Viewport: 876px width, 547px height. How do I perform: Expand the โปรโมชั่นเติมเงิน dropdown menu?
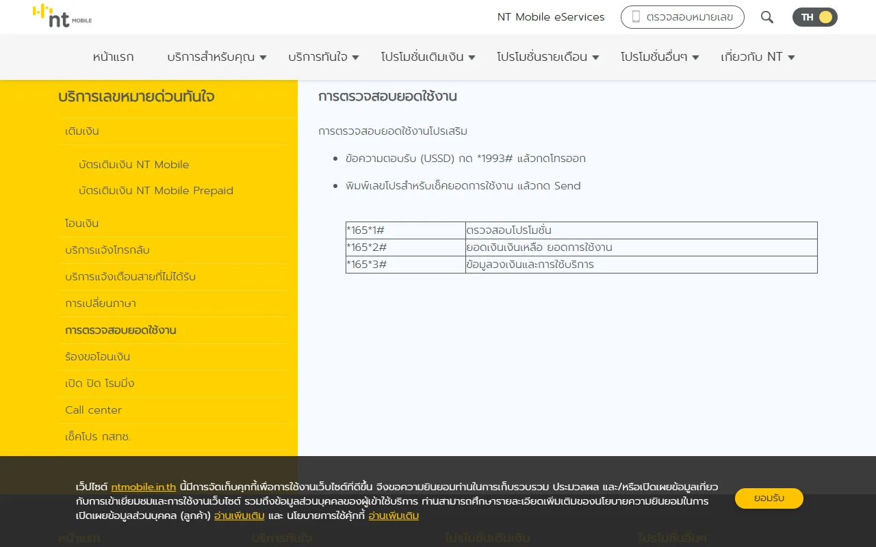(428, 57)
